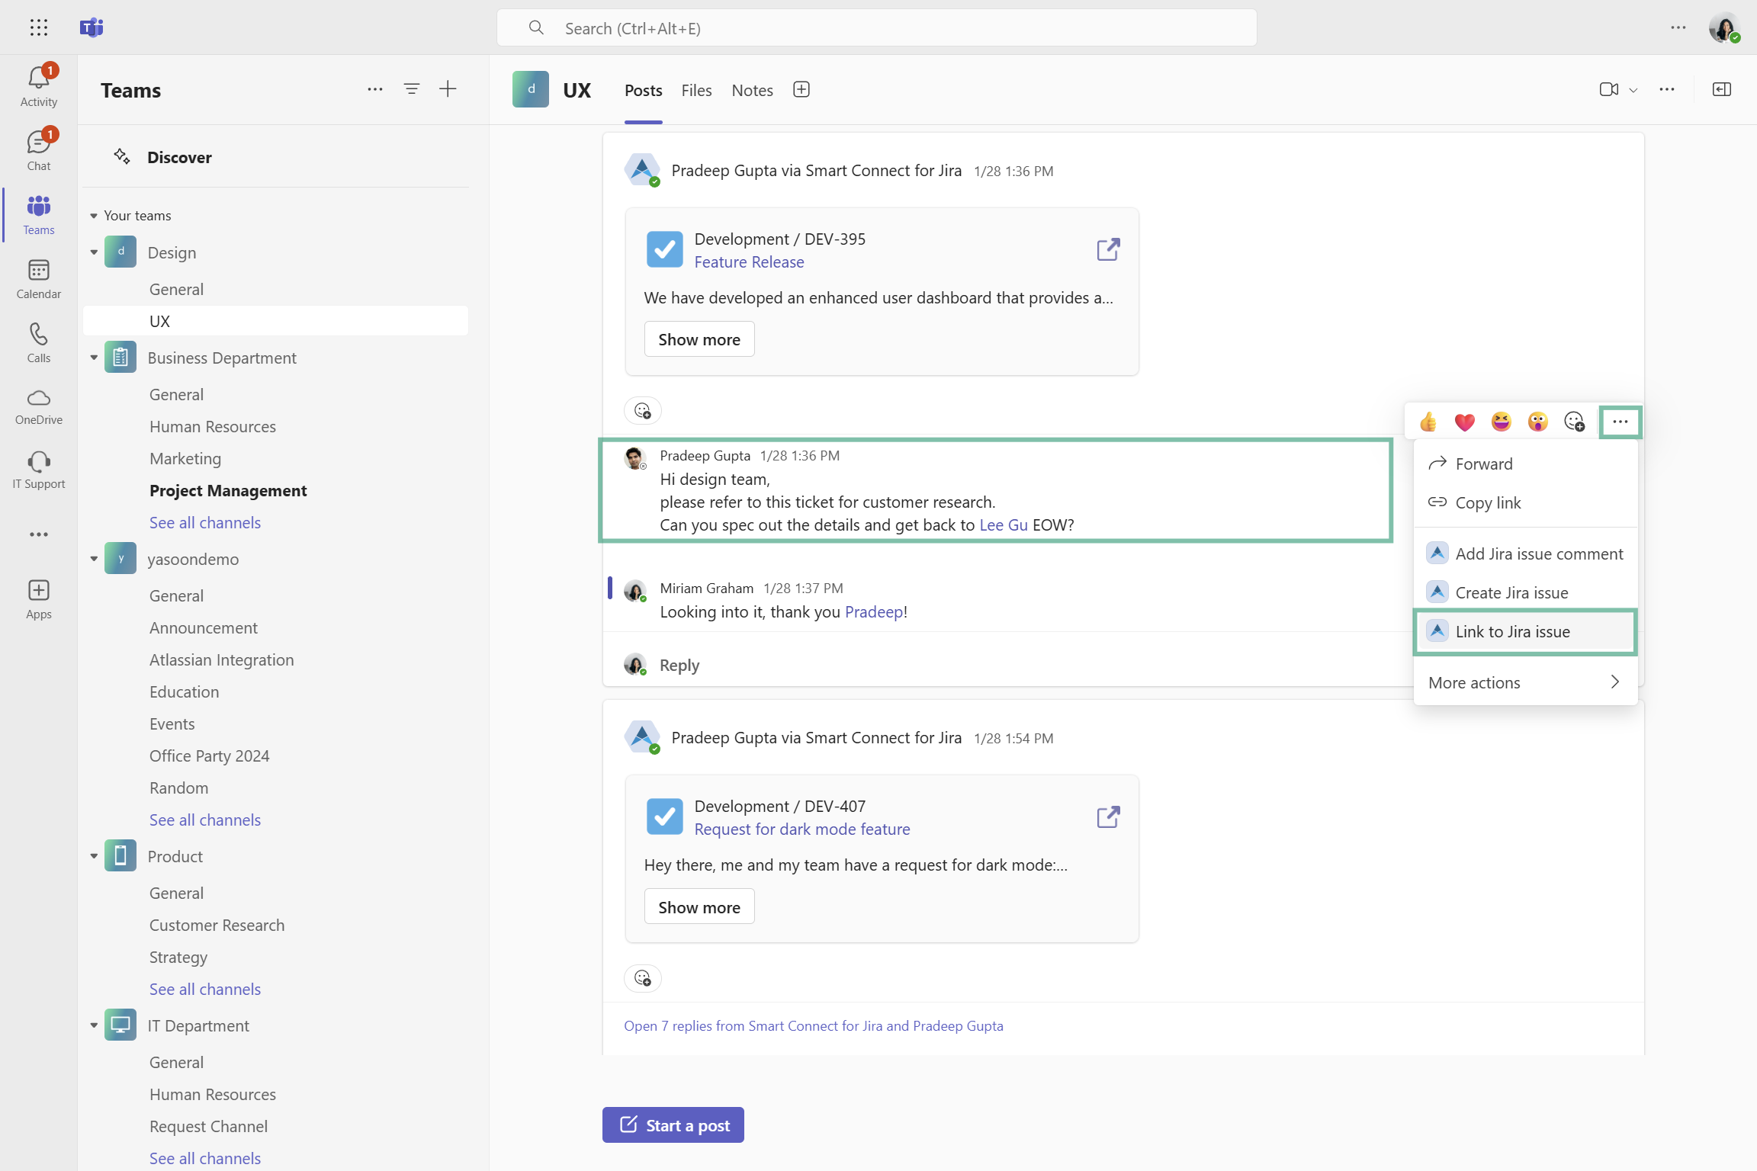Screen dimensions: 1757x1171
Task: Open the Discover teams item
Action: coord(276,157)
